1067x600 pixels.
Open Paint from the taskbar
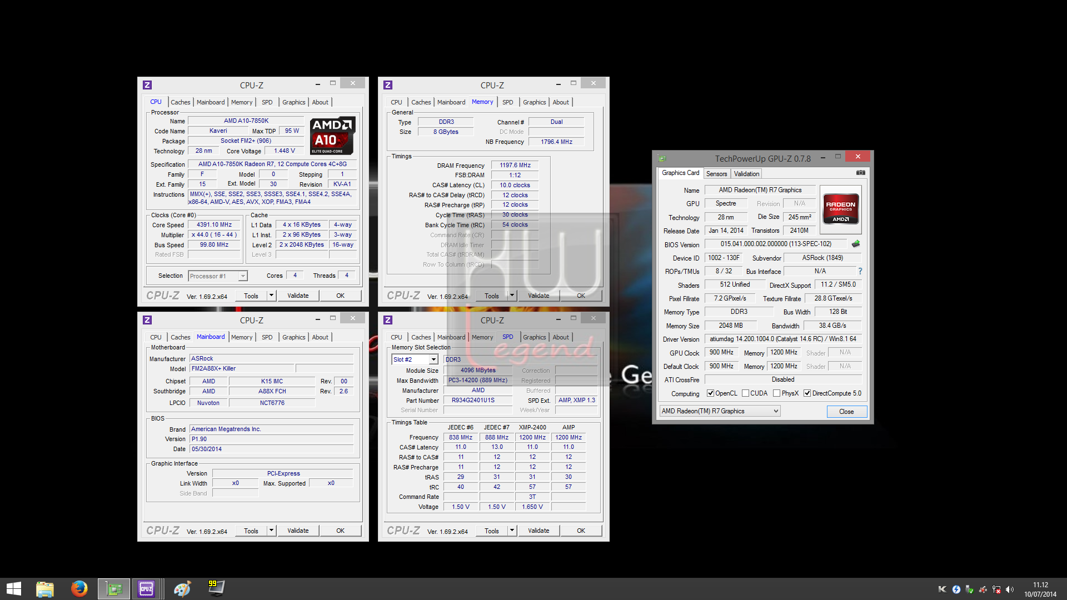(x=182, y=589)
